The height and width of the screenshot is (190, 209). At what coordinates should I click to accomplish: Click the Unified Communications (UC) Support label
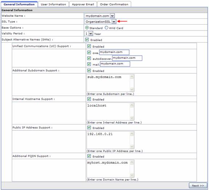(42, 46)
